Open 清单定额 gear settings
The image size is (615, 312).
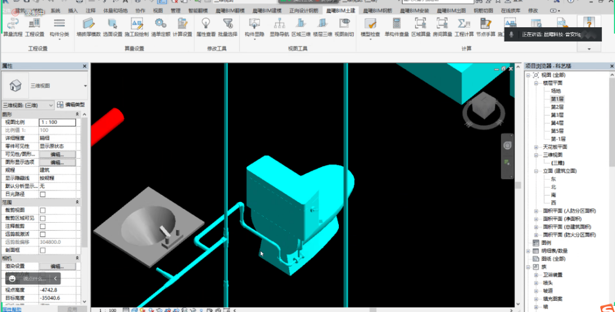click(161, 27)
